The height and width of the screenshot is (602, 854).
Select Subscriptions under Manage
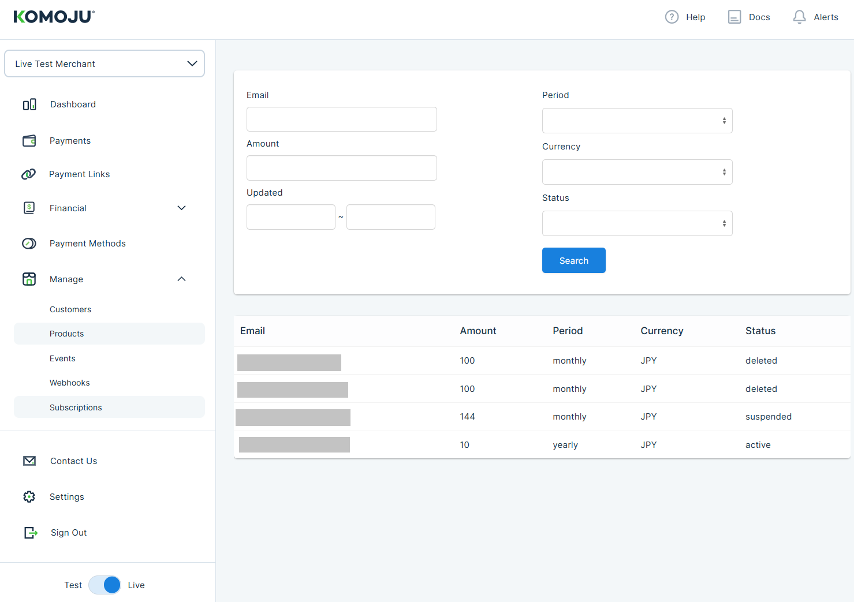109,407
